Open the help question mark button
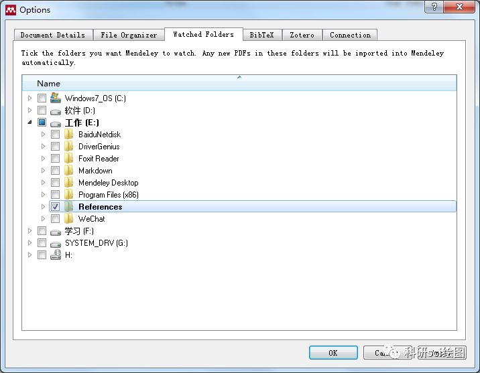This screenshot has height=373, width=480. coord(434,7)
